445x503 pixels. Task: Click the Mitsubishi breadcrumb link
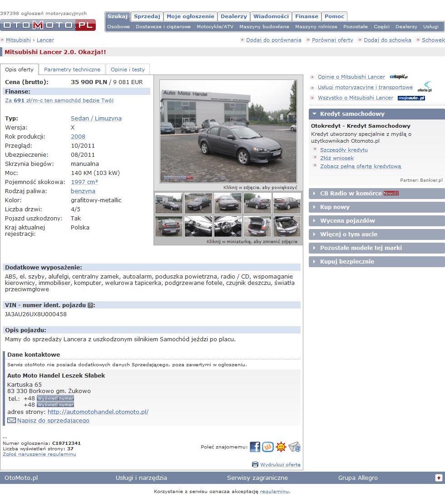(18, 40)
